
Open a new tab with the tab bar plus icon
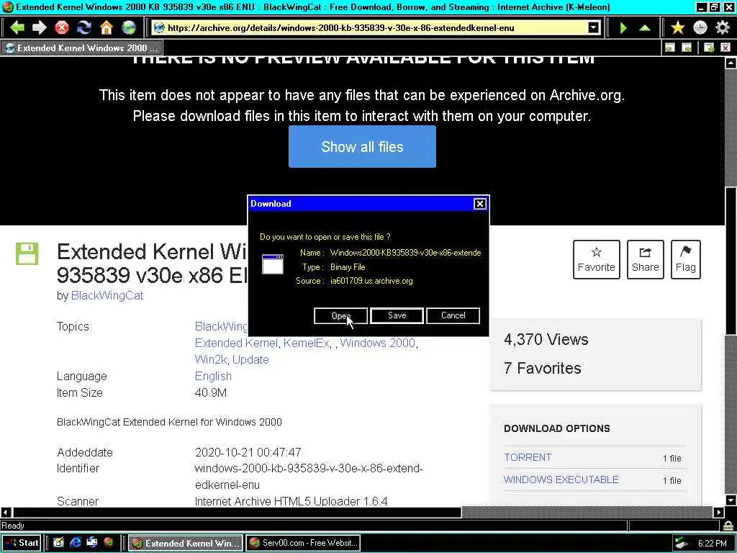pos(709,48)
